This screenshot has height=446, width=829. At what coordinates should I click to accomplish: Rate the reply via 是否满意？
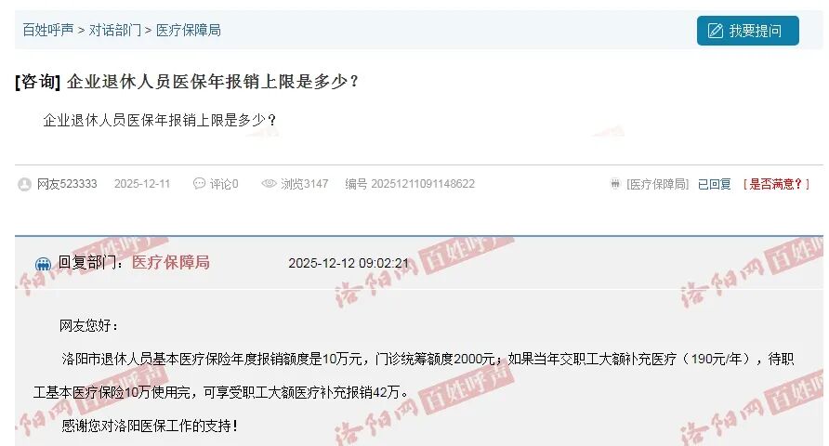coord(776,184)
